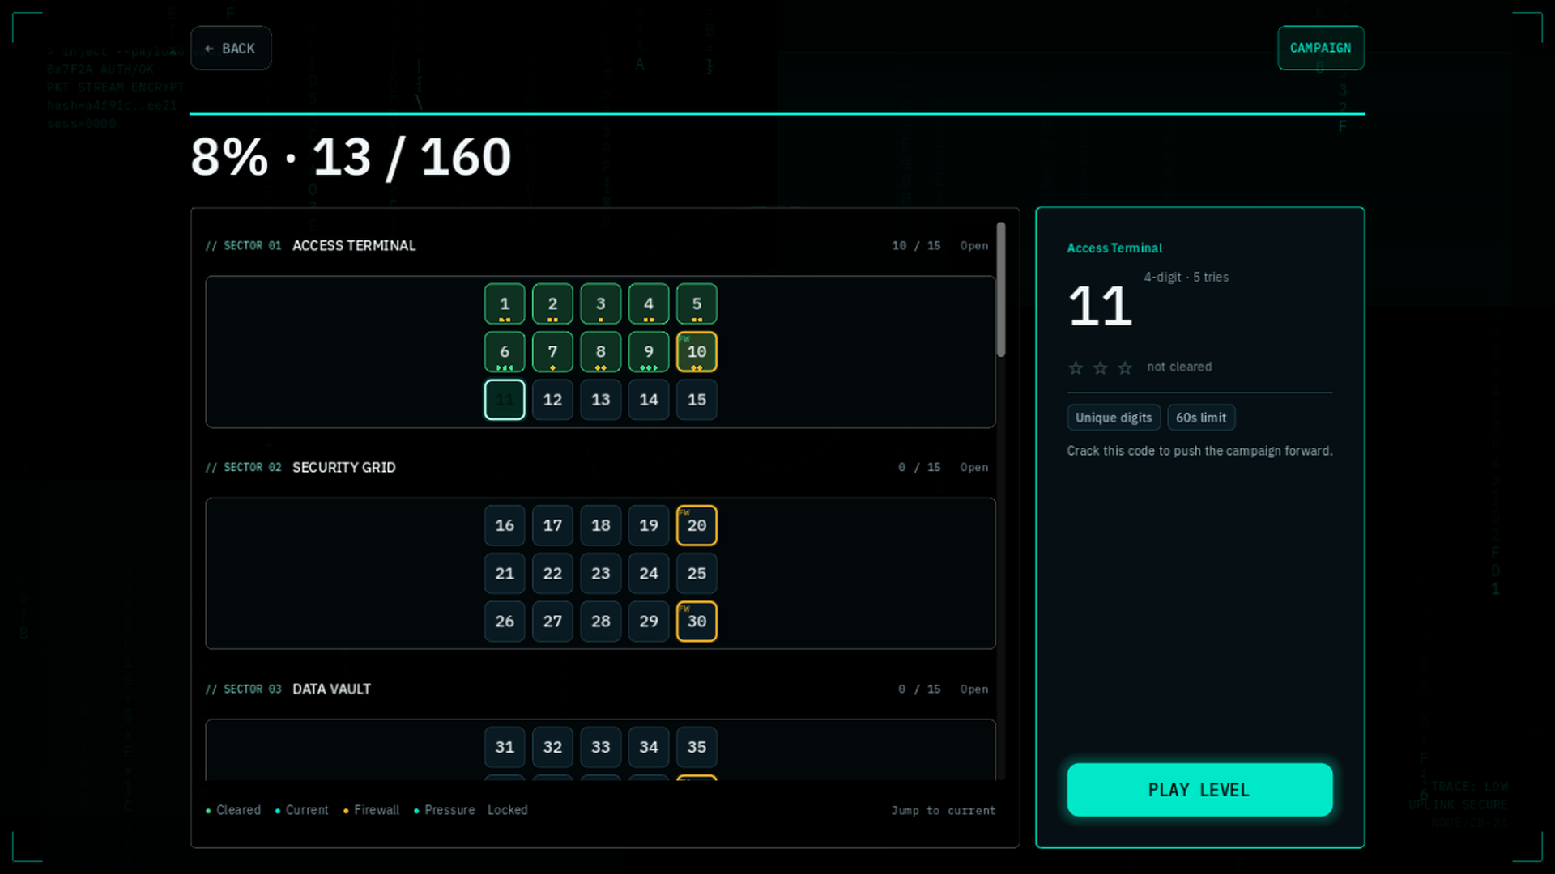
Task: Click the 60s limit tag
Action: tap(1201, 418)
